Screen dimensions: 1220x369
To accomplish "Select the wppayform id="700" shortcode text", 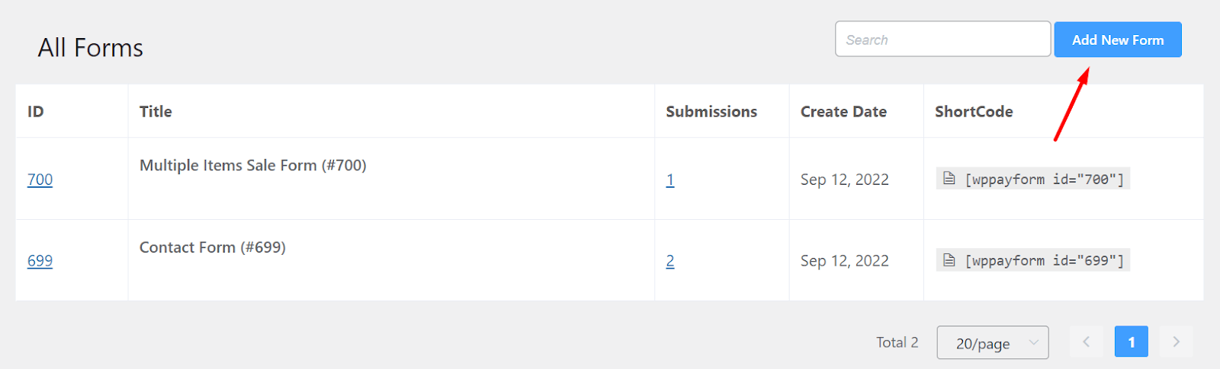I will coord(1044,180).
